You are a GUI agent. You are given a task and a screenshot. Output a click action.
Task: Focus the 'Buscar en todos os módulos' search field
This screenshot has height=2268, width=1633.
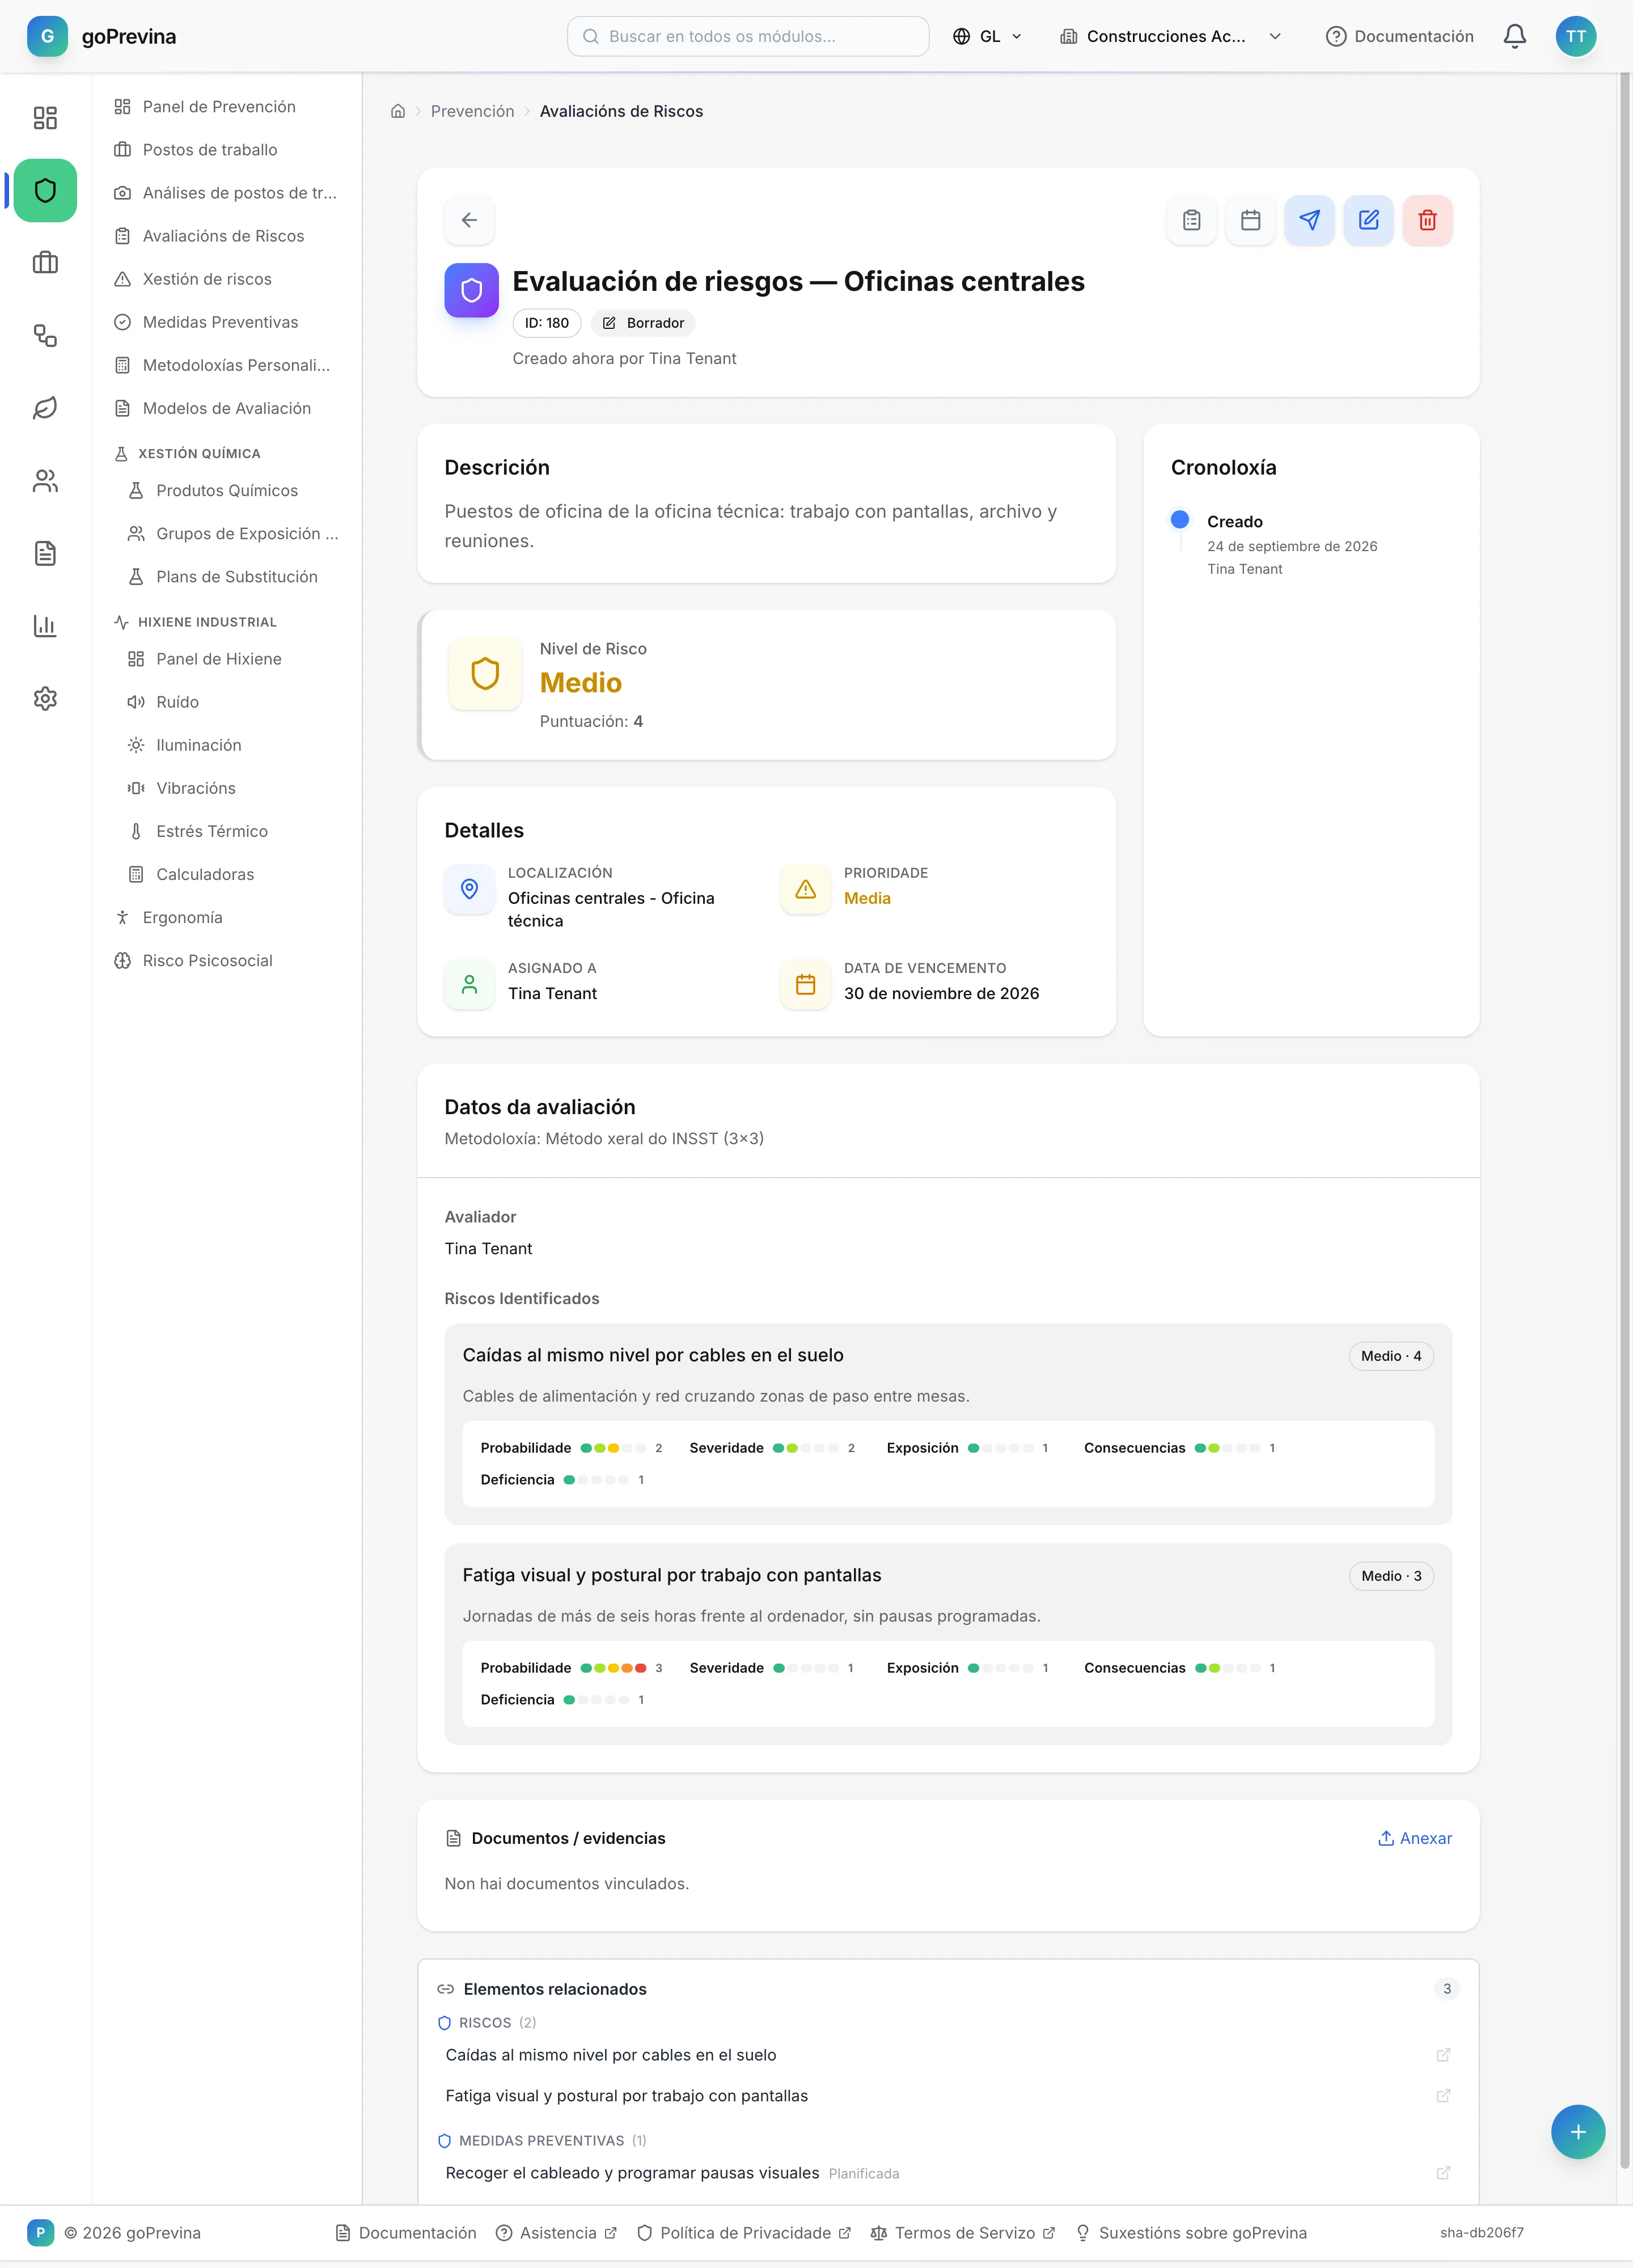748,36
